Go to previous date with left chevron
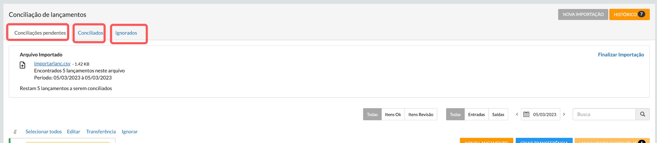This screenshot has height=143, width=657. (x=517, y=114)
